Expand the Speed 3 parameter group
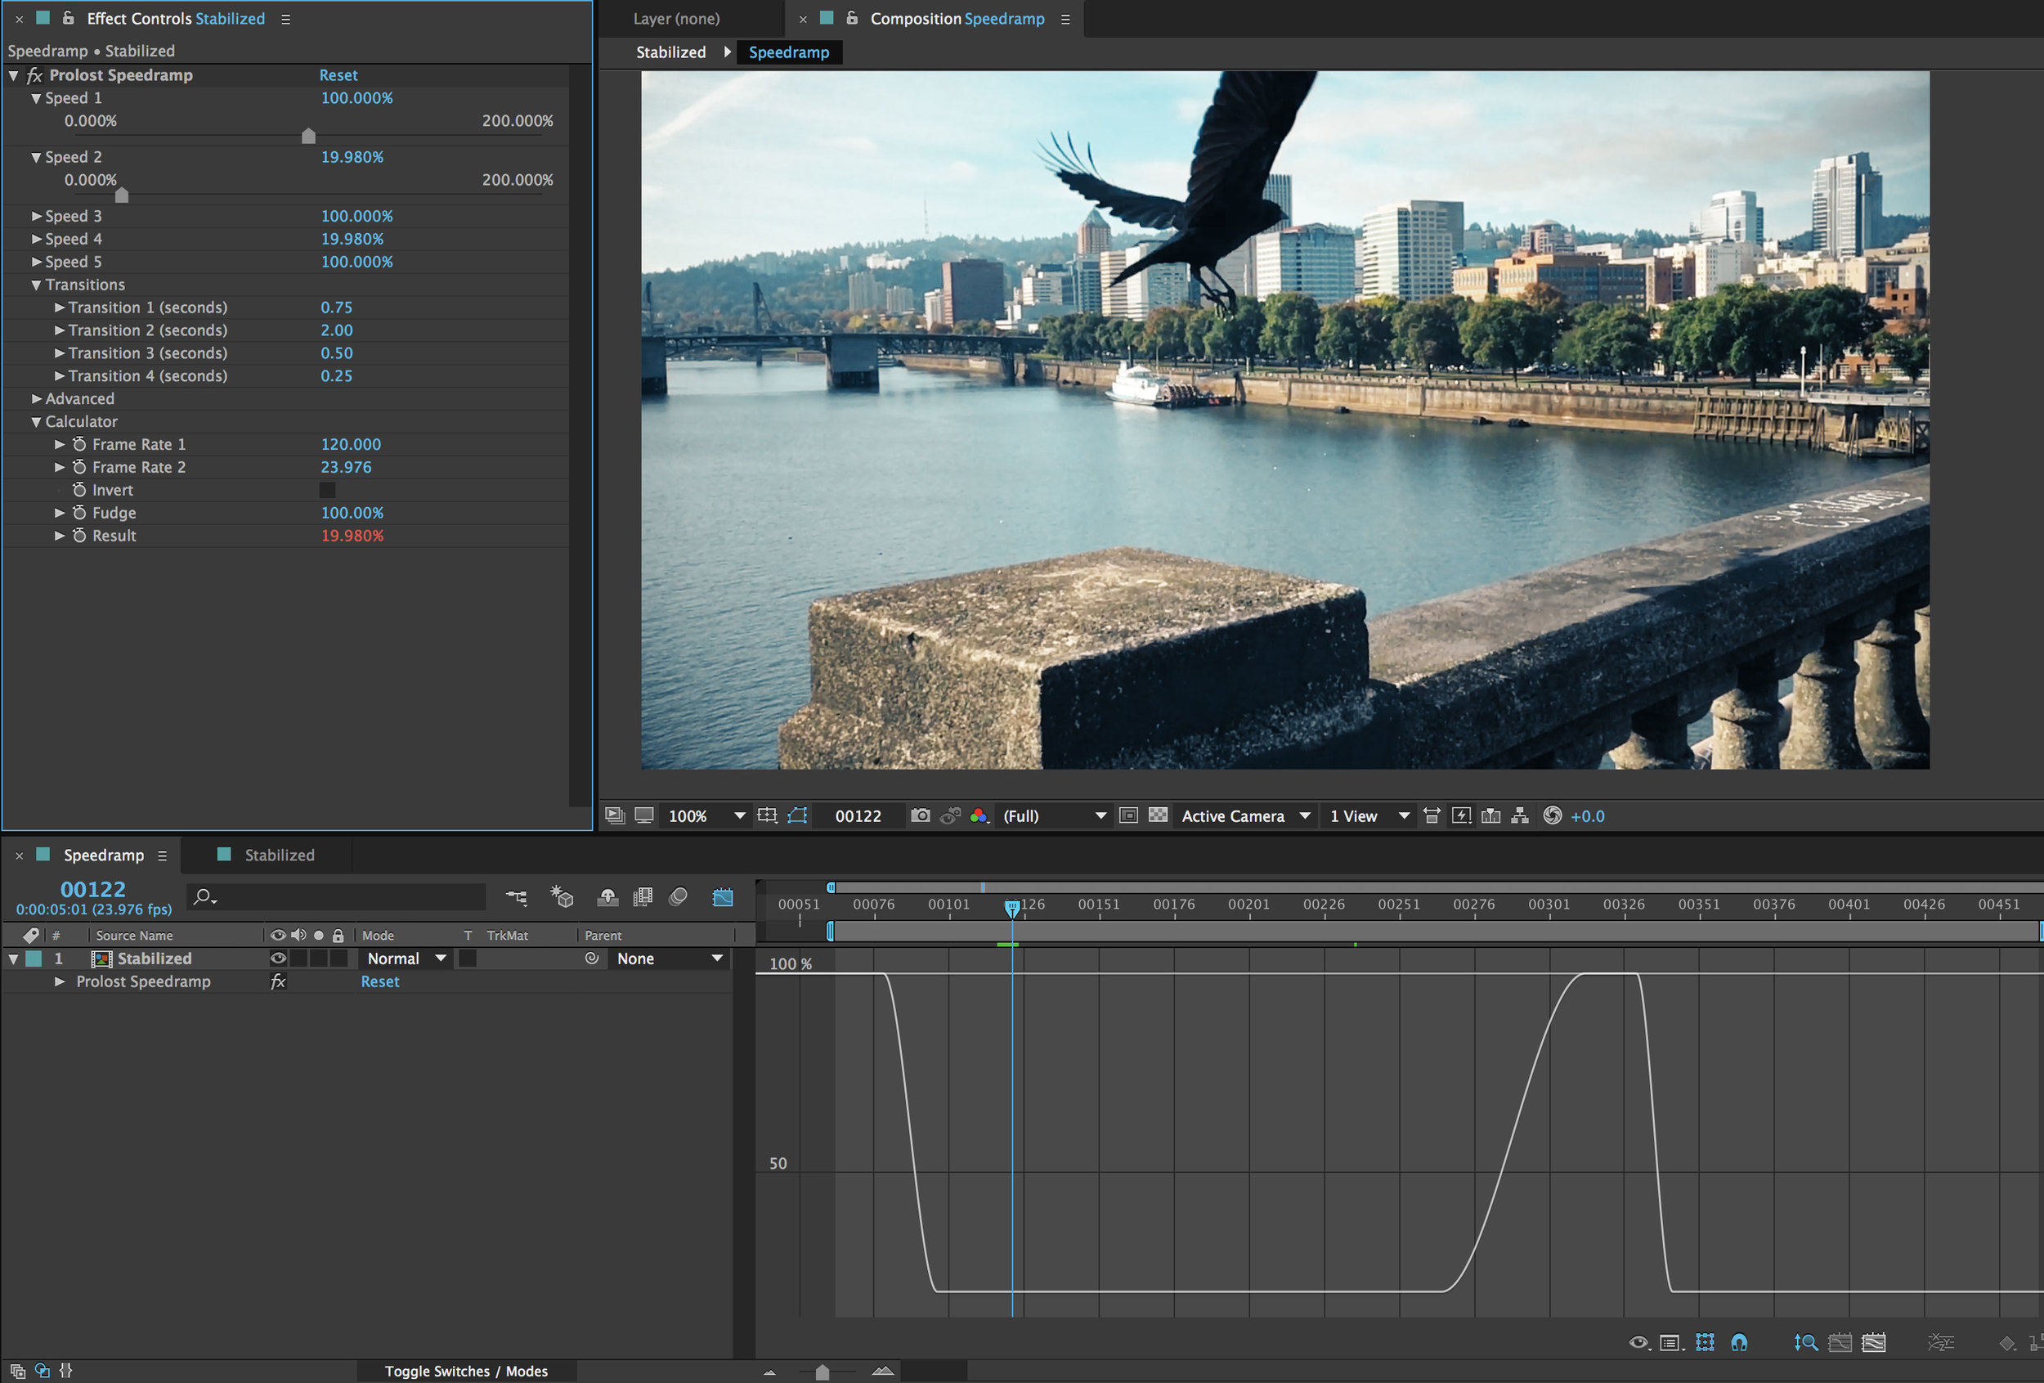Viewport: 2044px width, 1383px height. point(34,216)
